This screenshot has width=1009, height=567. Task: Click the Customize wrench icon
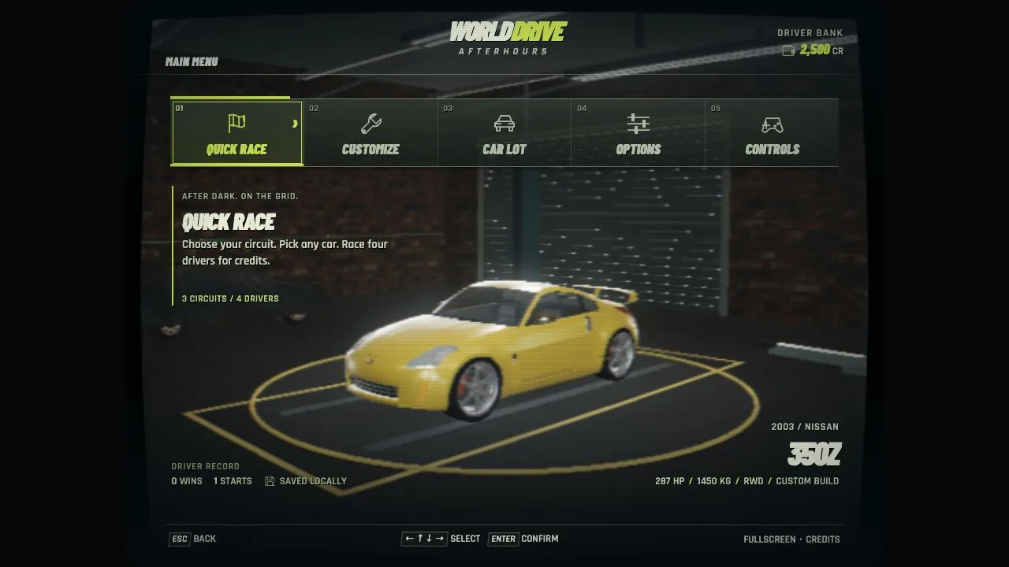370,124
